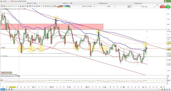Open price indicator wrench settings
The image size is (171, 91).
pyautogui.click(x=4, y=9)
